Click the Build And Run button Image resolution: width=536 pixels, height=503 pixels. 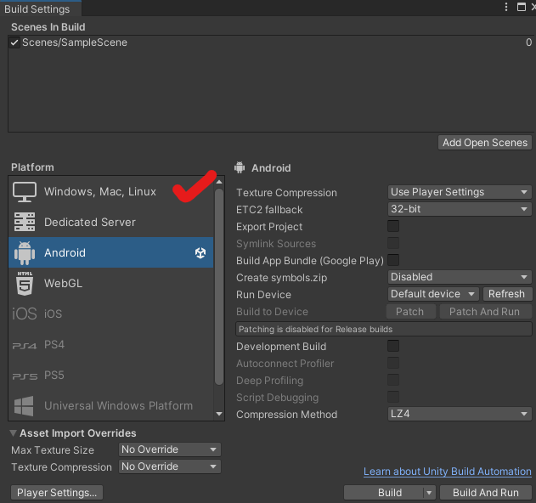pyautogui.click(x=486, y=493)
